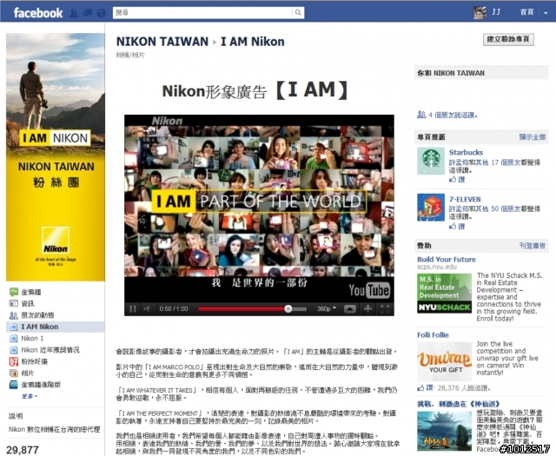Click the 顯示全部 show all link
This screenshot has height=456, width=556.
[533, 137]
